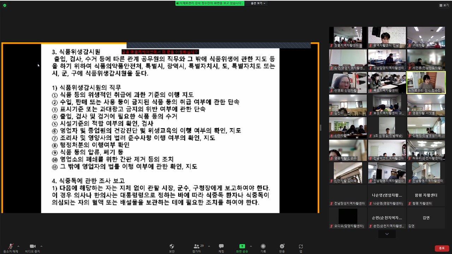Expand arrow next to Participants button
The width and height of the screenshot is (452, 254).
click(x=209, y=246)
